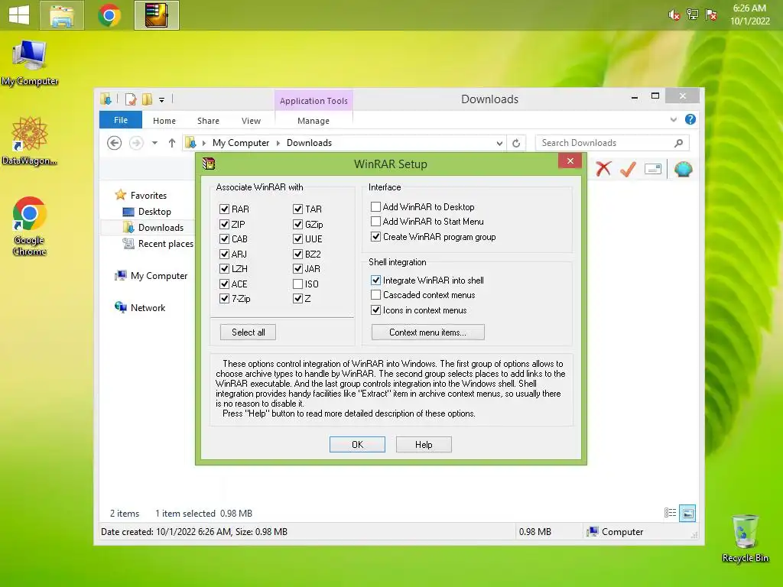Refresh the Downloads folder

coord(516,143)
